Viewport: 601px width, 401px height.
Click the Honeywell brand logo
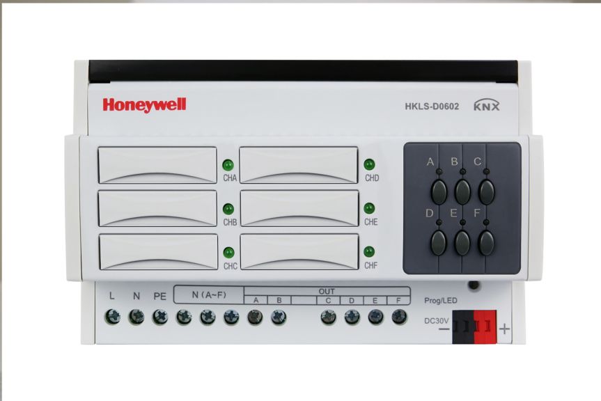click(144, 105)
